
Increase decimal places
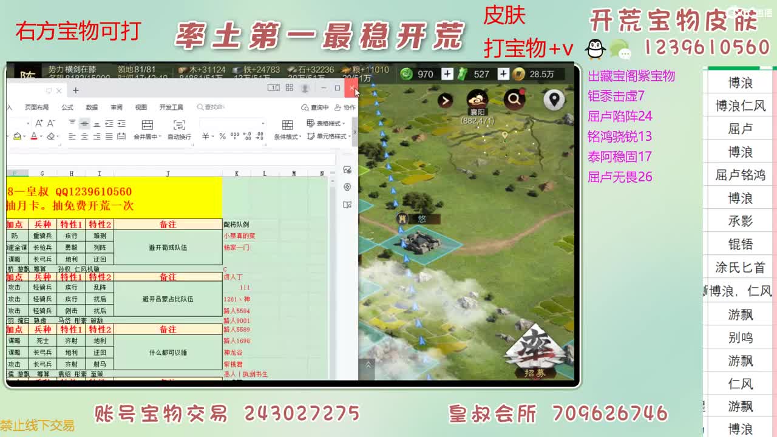[x=248, y=137]
